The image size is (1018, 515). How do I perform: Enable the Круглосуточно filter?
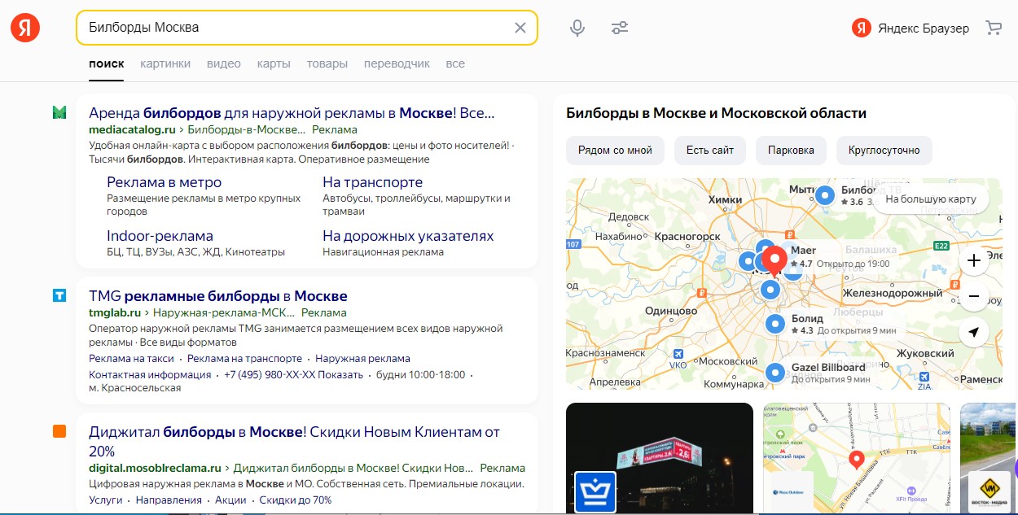(884, 151)
